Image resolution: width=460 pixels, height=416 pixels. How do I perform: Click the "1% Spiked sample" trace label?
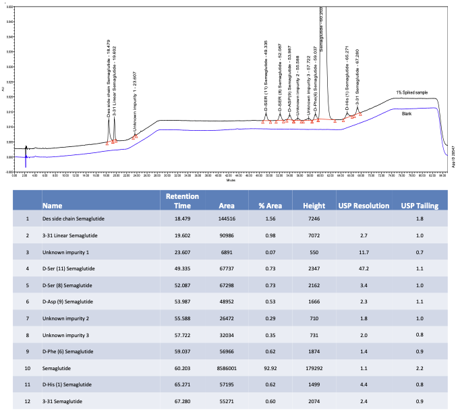pos(411,92)
